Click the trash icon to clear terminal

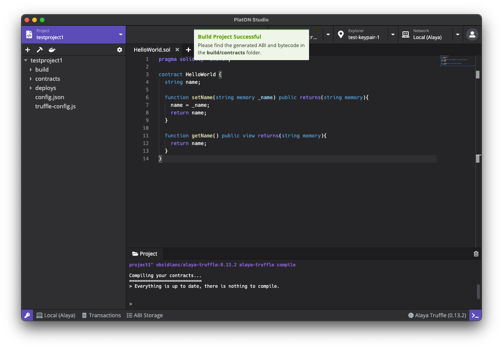[x=476, y=254]
